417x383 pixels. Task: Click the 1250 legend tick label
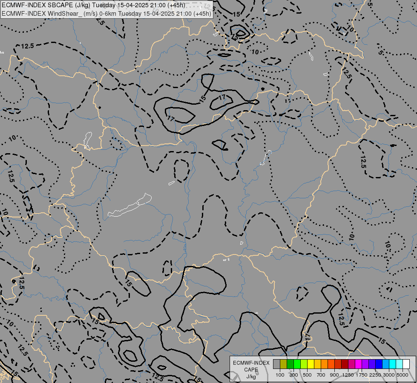(348, 375)
